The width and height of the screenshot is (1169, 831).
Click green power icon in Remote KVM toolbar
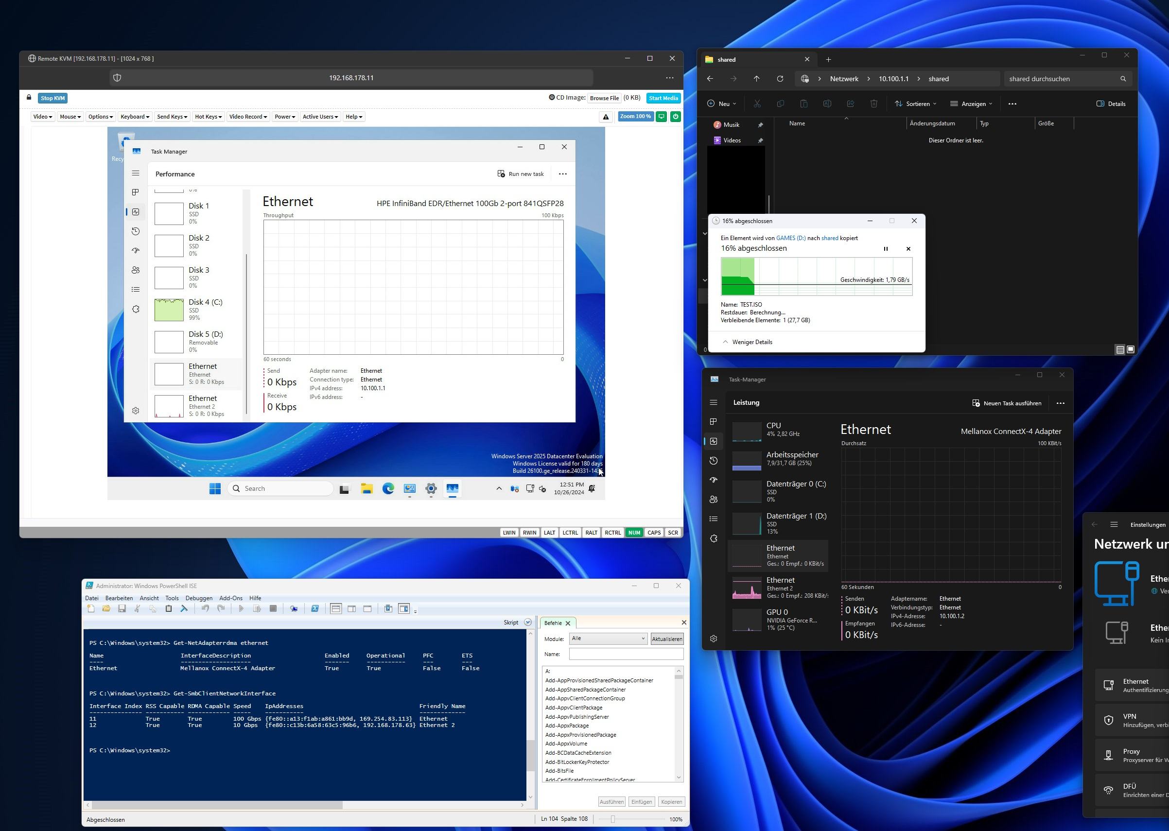tap(676, 117)
